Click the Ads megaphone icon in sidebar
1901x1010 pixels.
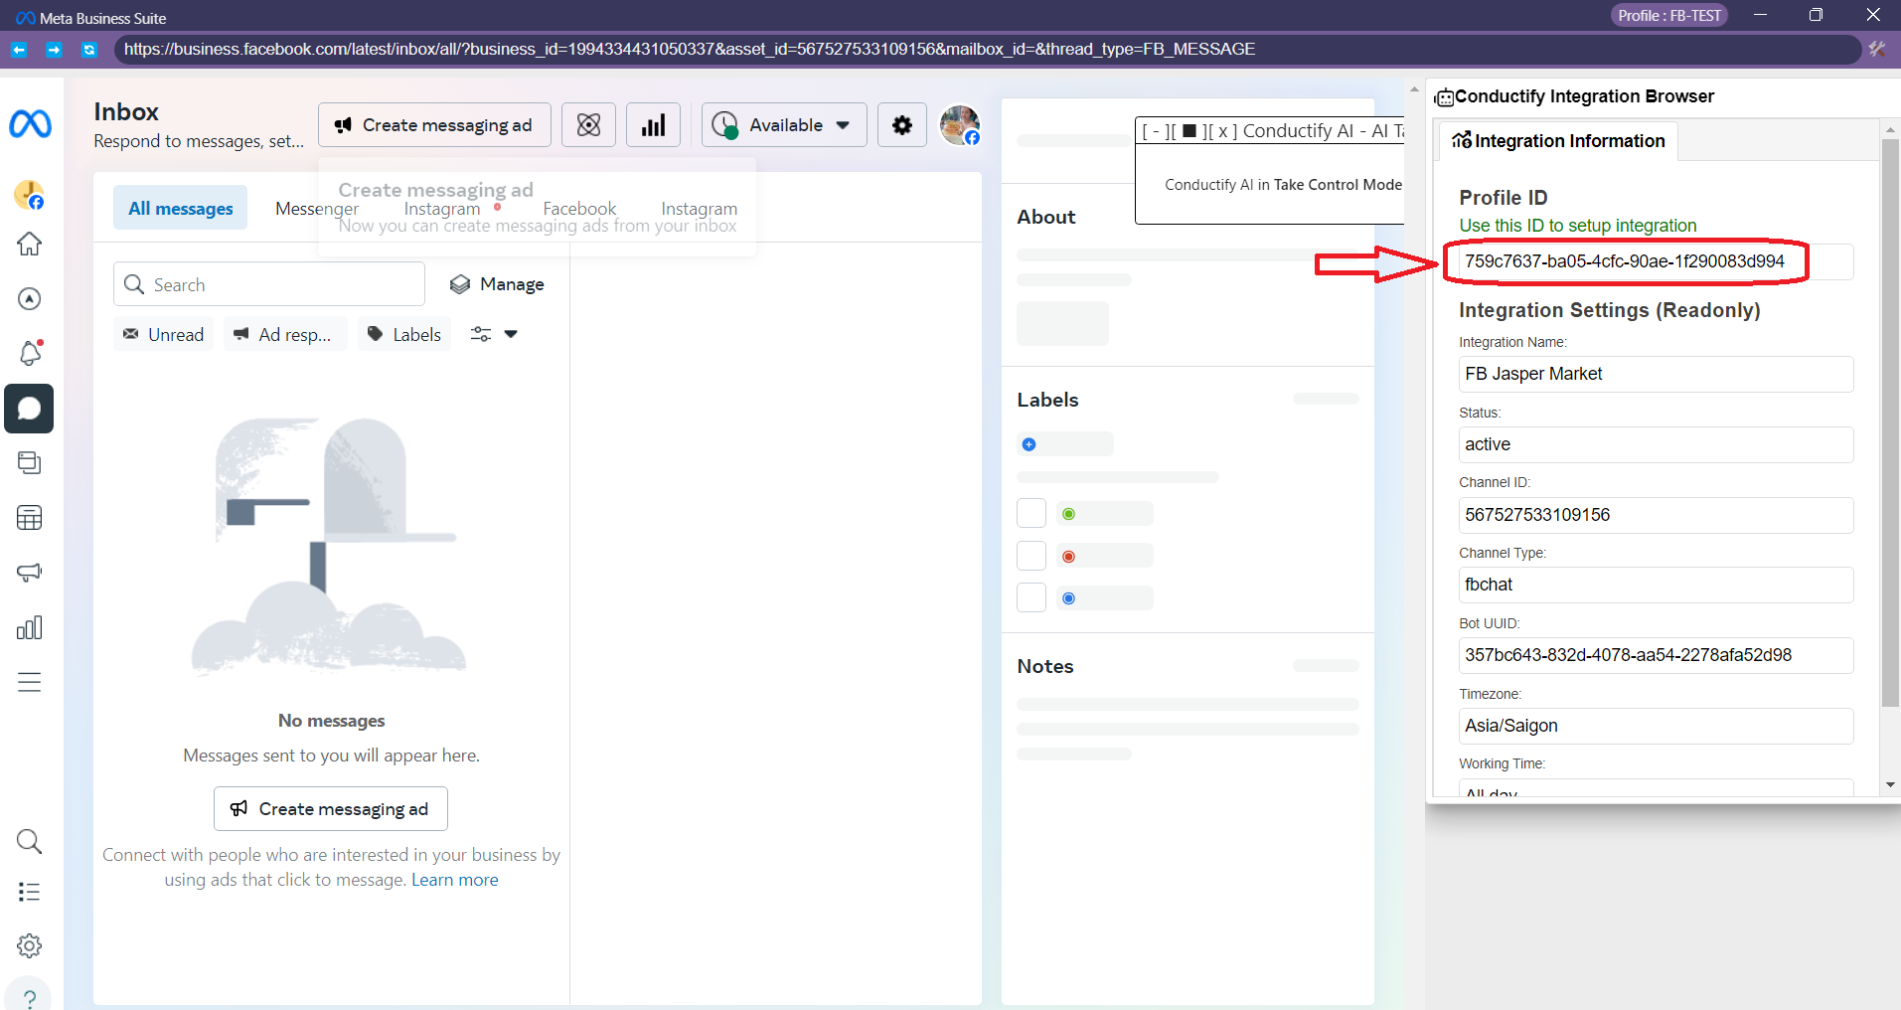29,573
